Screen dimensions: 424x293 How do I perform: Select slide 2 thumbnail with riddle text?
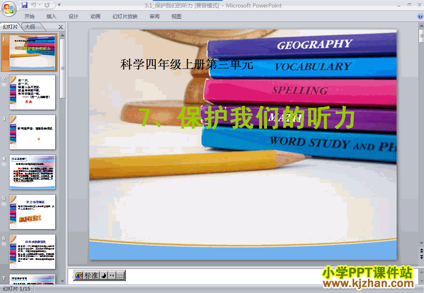point(32,93)
